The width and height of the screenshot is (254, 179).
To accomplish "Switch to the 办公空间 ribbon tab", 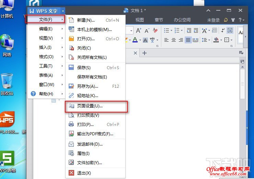I will [182, 20].
